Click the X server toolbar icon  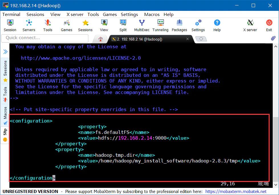(x=250, y=25)
